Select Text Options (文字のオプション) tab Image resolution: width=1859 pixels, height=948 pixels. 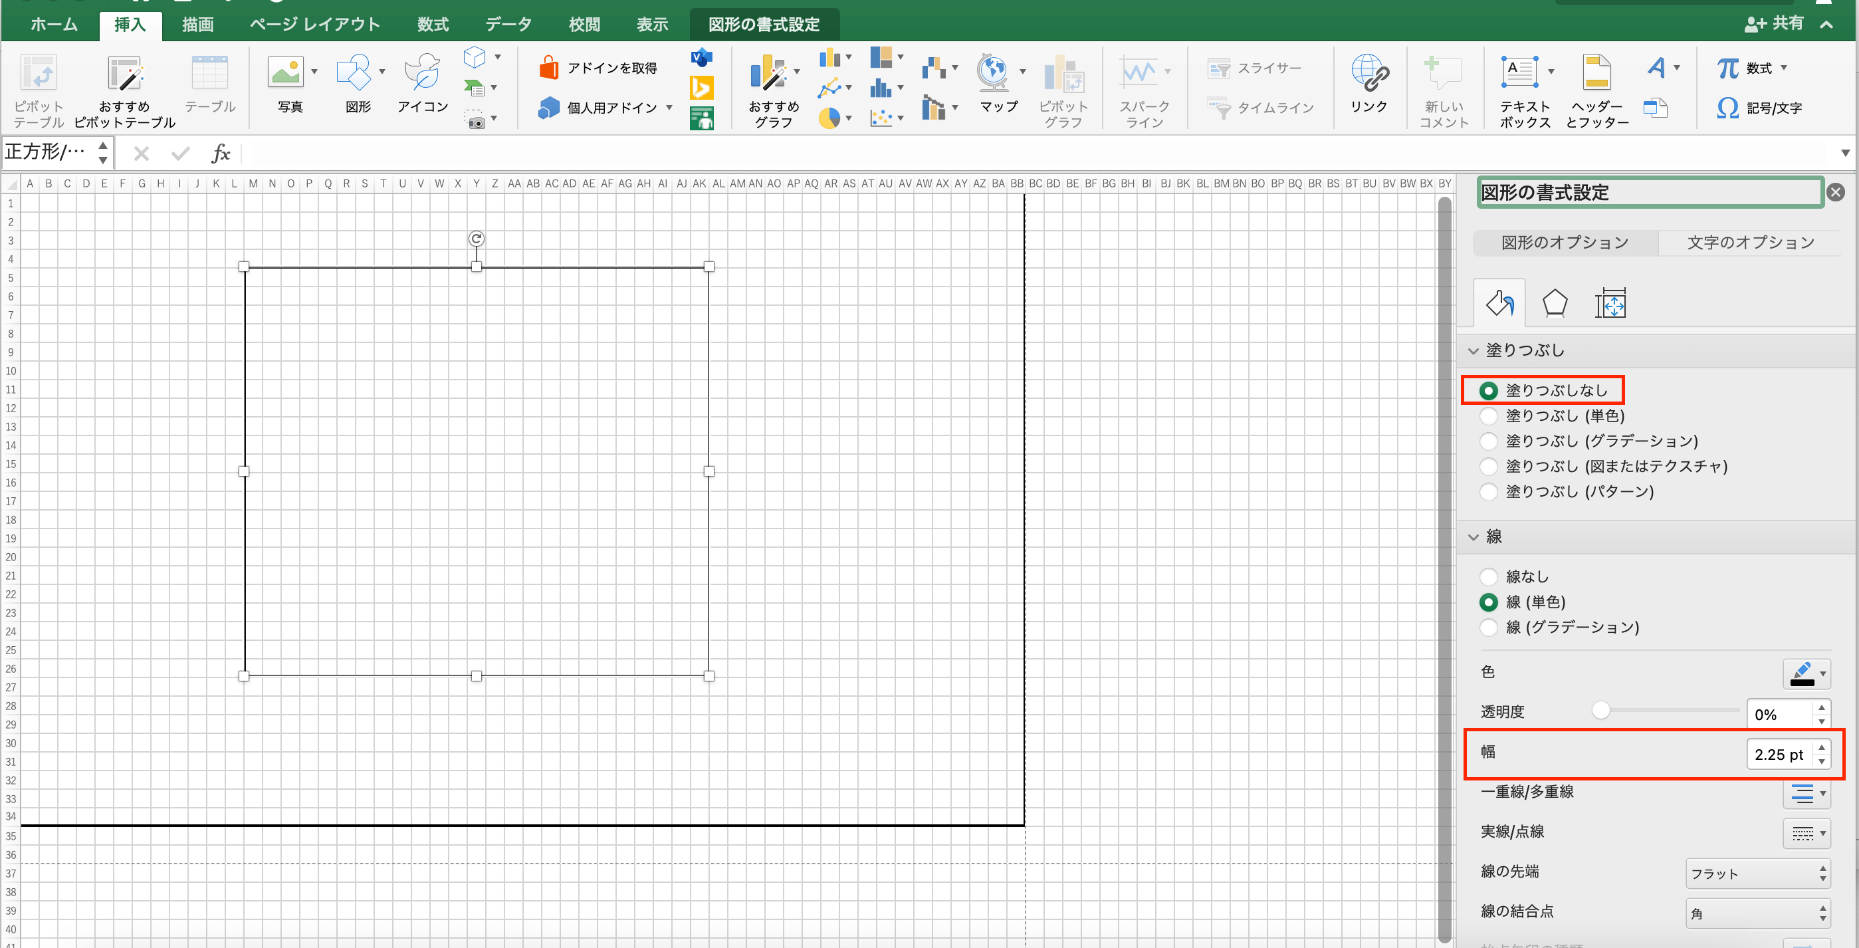pyautogui.click(x=1750, y=243)
